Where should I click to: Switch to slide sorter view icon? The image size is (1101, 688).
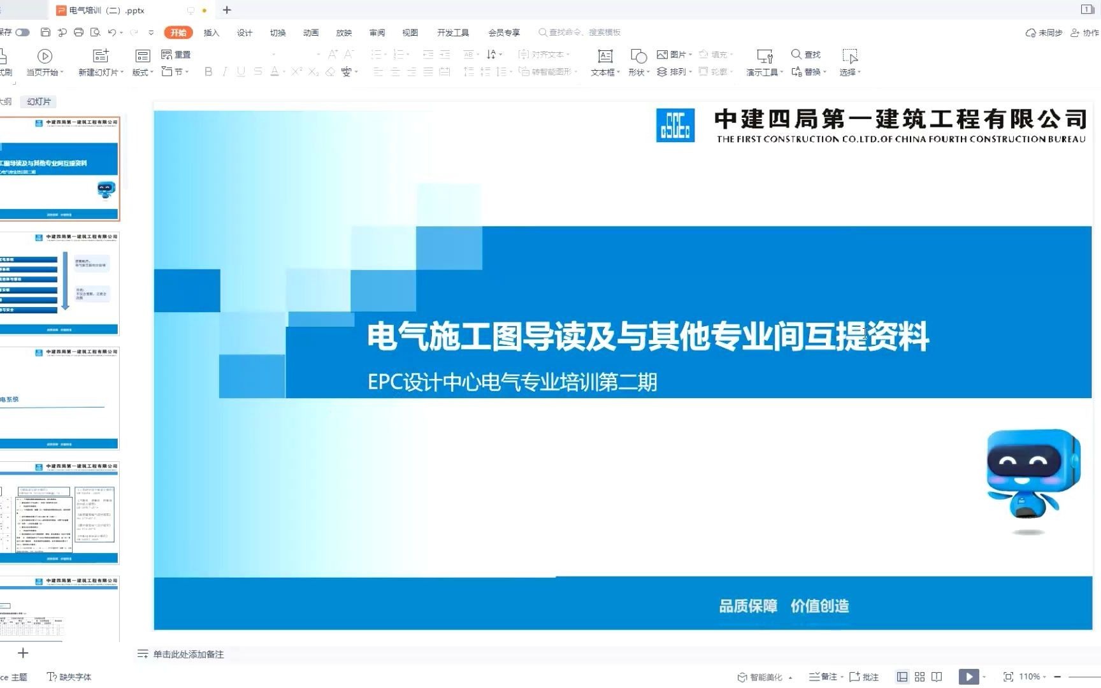point(919,677)
